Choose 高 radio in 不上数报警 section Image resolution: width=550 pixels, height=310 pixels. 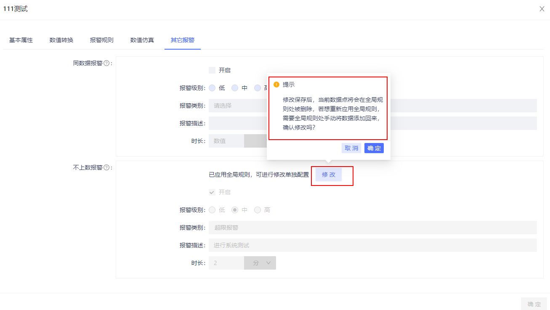pos(258,210)
